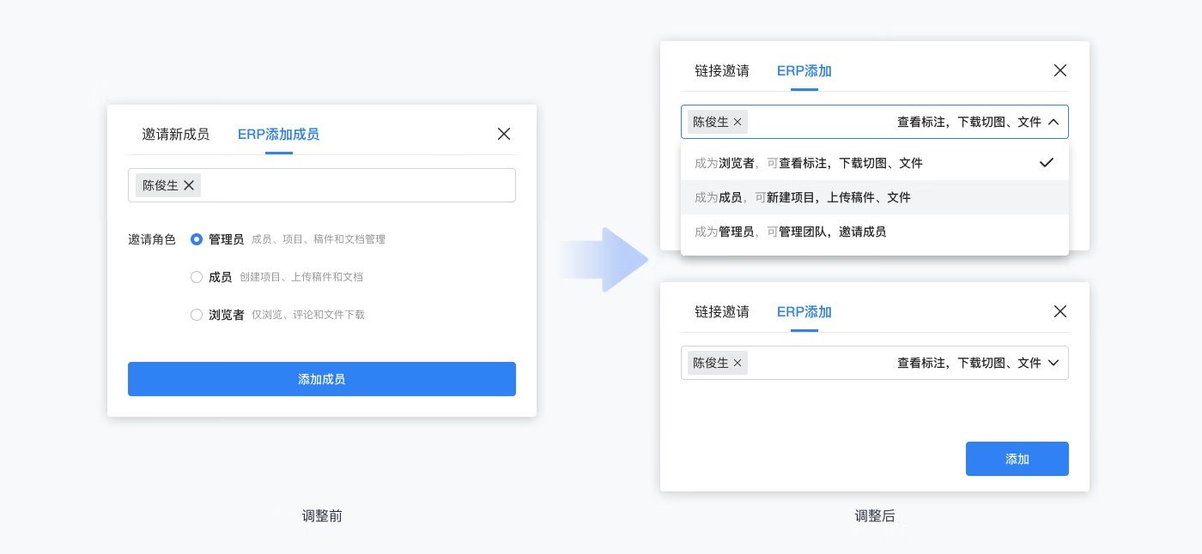The image size is (1202, 554).
Task: Open 邀请新成员 tab in 调整前 dialog
Action: click(x=176, y=134)
